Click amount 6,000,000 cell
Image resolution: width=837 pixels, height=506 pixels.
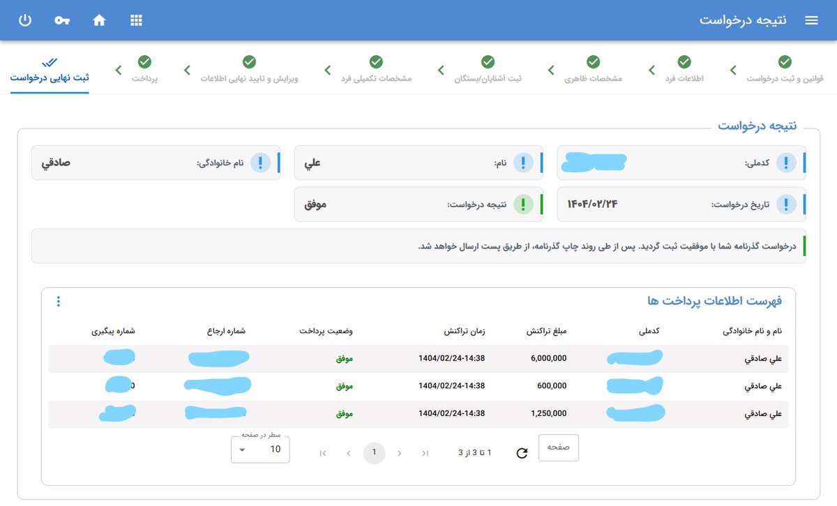(548, 358)
